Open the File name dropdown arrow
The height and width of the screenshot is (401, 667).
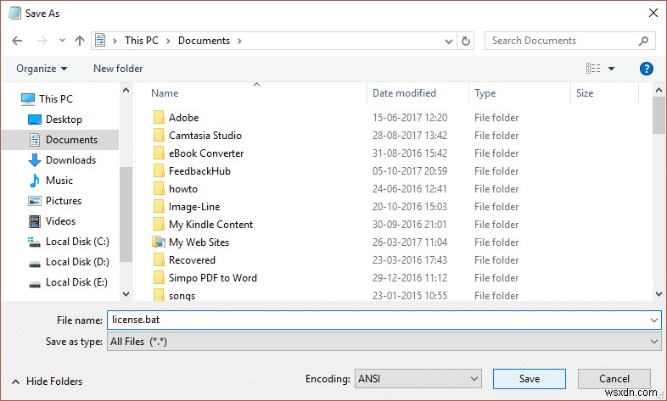click(x=654, y=320)
